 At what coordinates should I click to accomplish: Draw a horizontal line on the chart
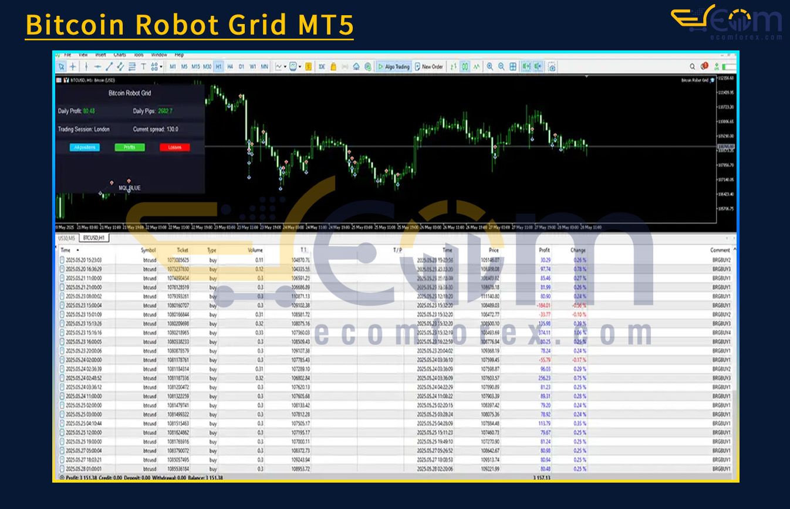pos(97,67)
